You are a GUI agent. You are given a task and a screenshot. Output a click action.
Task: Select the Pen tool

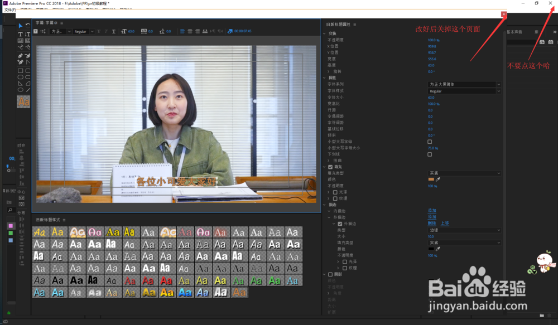pyautogui.click(x=20, y=56)
